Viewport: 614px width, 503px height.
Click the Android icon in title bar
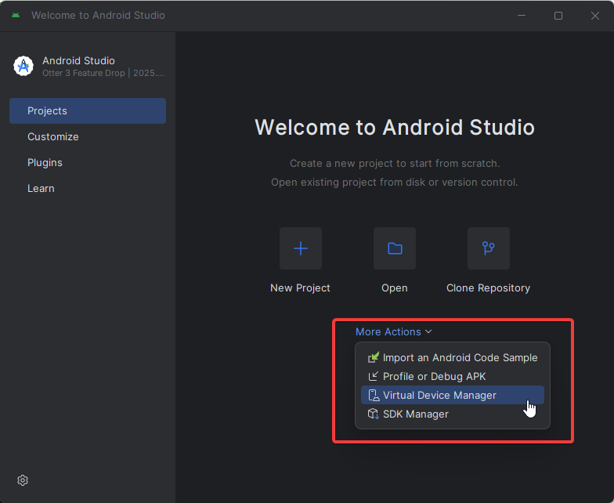click(16, 16)
